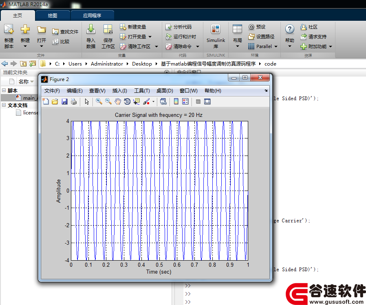Switch to the 主页 (Home) tab
Image resolution: width=366 pixels, height=305 pixels.
coord(18,15)
